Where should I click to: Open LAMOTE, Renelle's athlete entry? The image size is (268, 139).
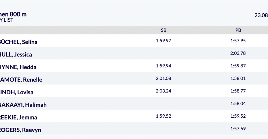click(21, 80)
